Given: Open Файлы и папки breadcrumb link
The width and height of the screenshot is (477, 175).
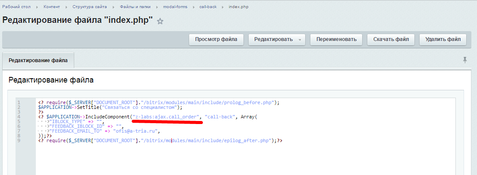Looking at the screenshot, I should 135,6.
